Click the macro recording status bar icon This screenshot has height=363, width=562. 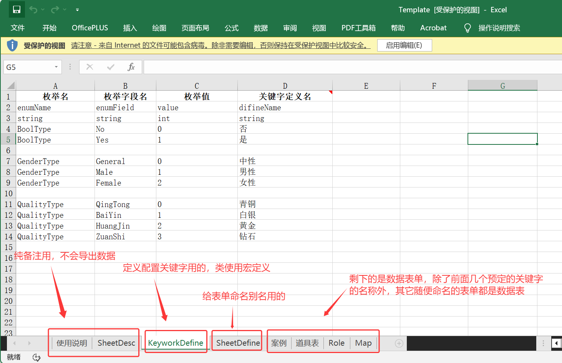point(36,358)
